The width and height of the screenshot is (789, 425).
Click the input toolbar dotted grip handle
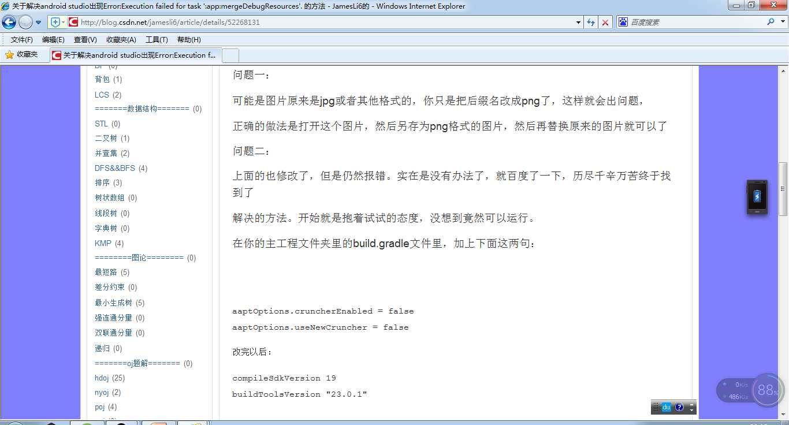(x=656, y=407)
